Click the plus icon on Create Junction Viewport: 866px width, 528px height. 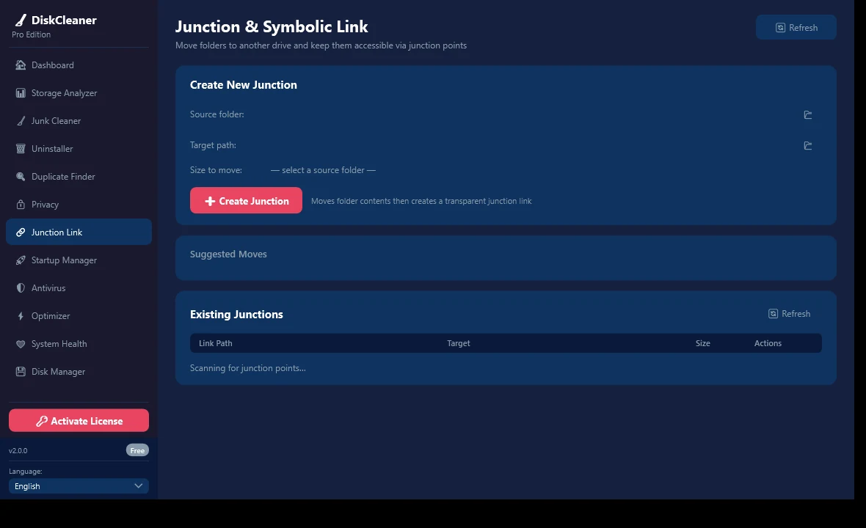[x=210, y=202]
